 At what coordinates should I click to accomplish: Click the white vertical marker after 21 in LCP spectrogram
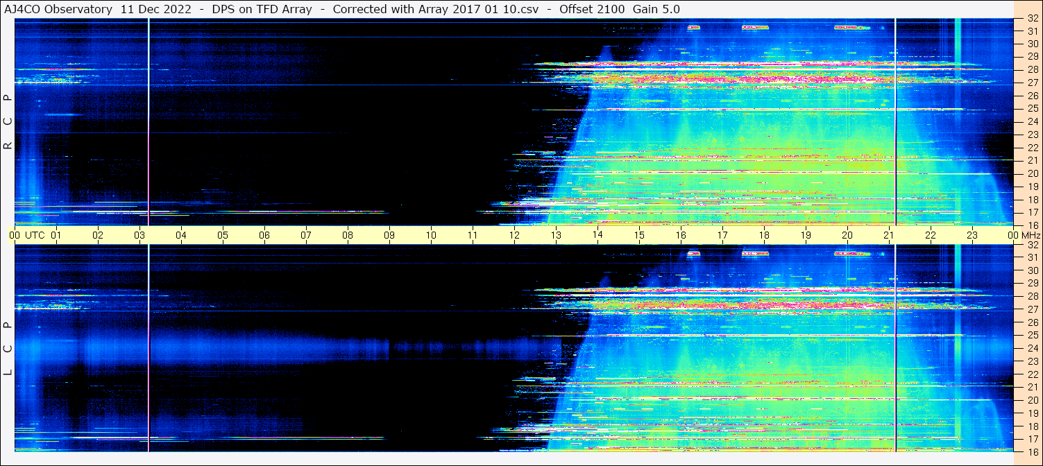pos(896,348)
